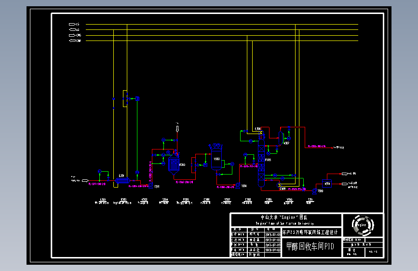
Task: Select the drawing title 甲醇回收车间PID
Action: 310,246
